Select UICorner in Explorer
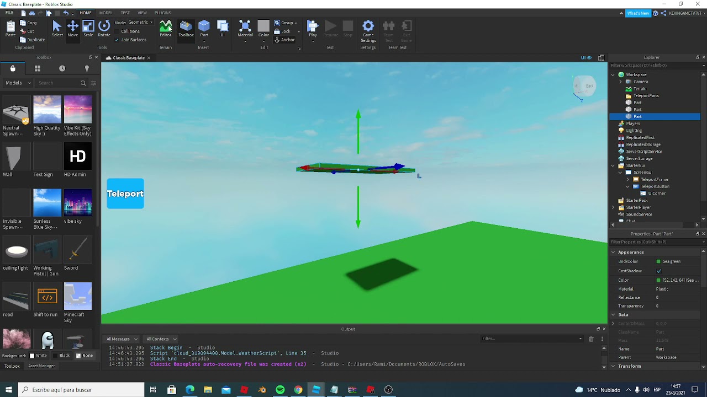707x397 pixels. pos(656,194)
